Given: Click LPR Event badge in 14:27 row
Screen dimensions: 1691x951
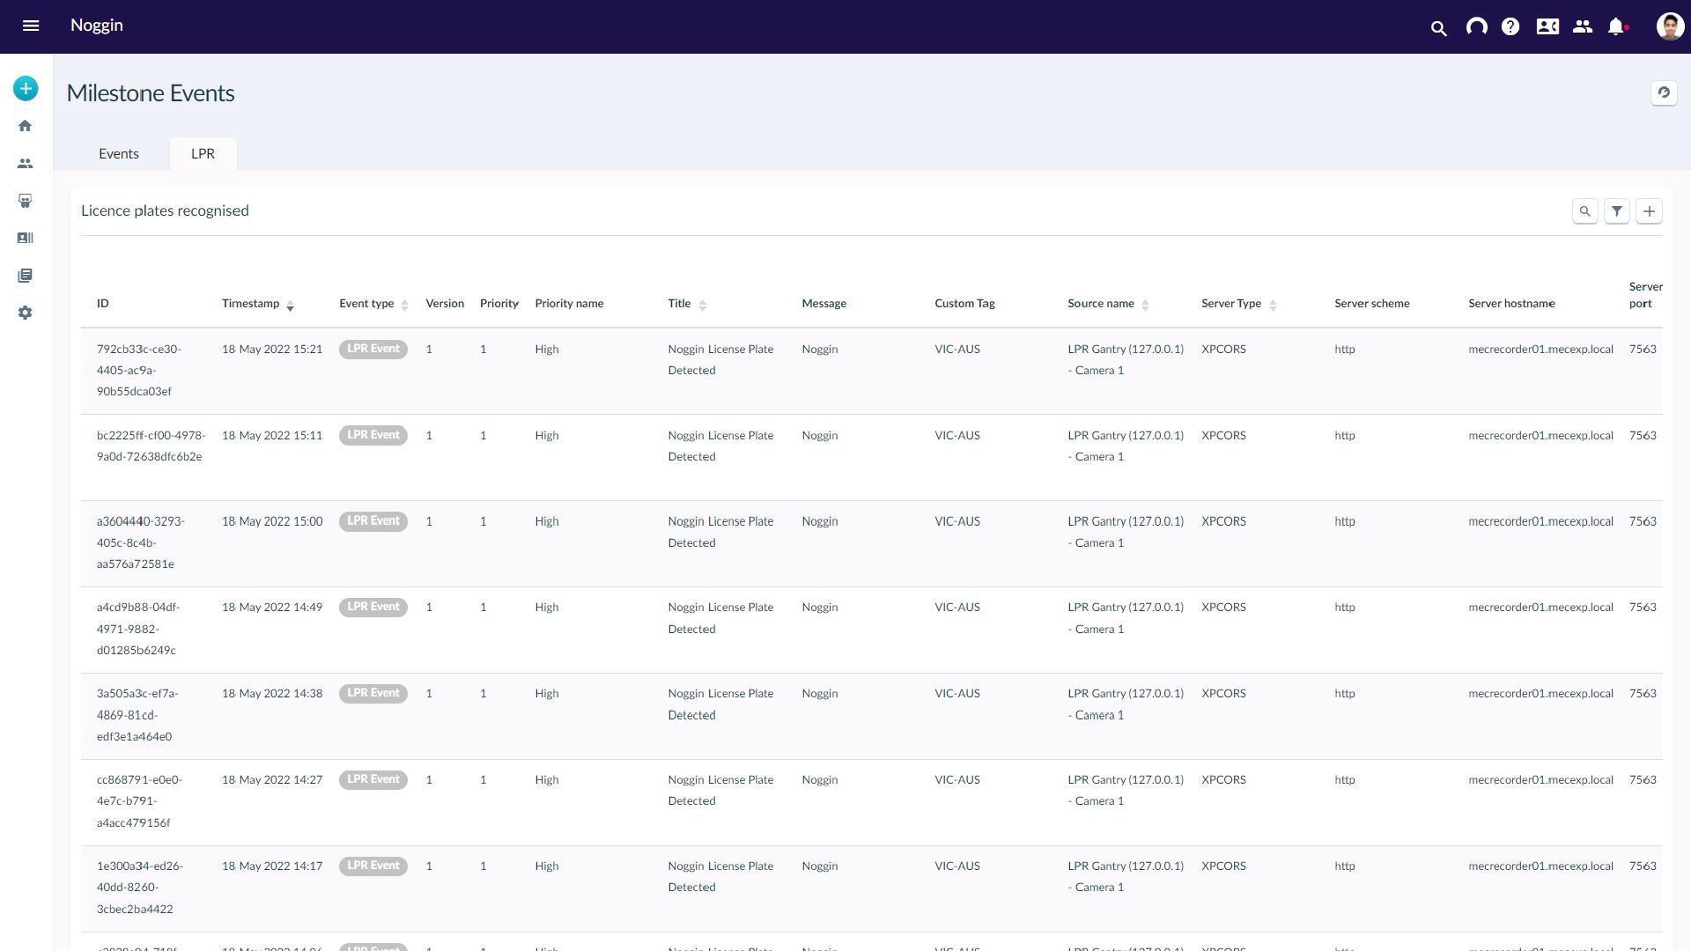Looking at the screenshot, I should tap(373, 780).
